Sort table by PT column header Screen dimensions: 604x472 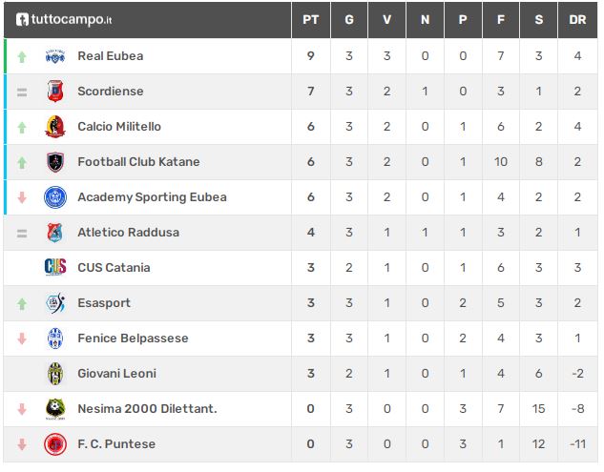tap(311, 20)
